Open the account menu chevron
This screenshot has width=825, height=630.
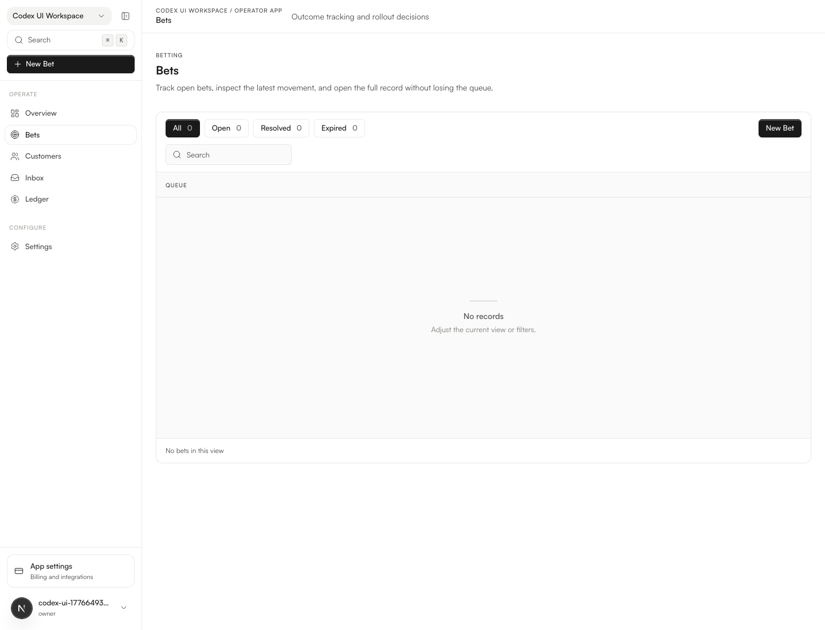click(x=124, y=608)
